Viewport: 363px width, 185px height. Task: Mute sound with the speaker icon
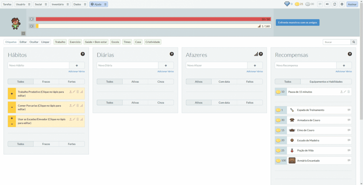pos(327,4)
